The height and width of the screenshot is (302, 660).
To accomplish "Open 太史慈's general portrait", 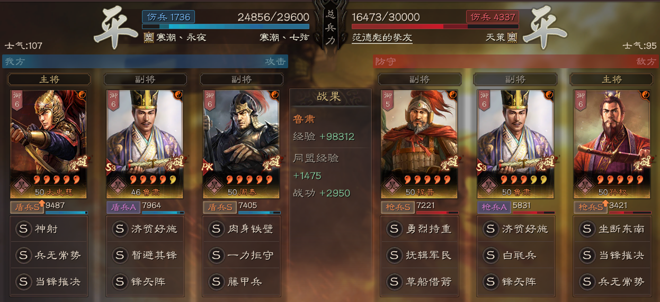I will 48,144.
